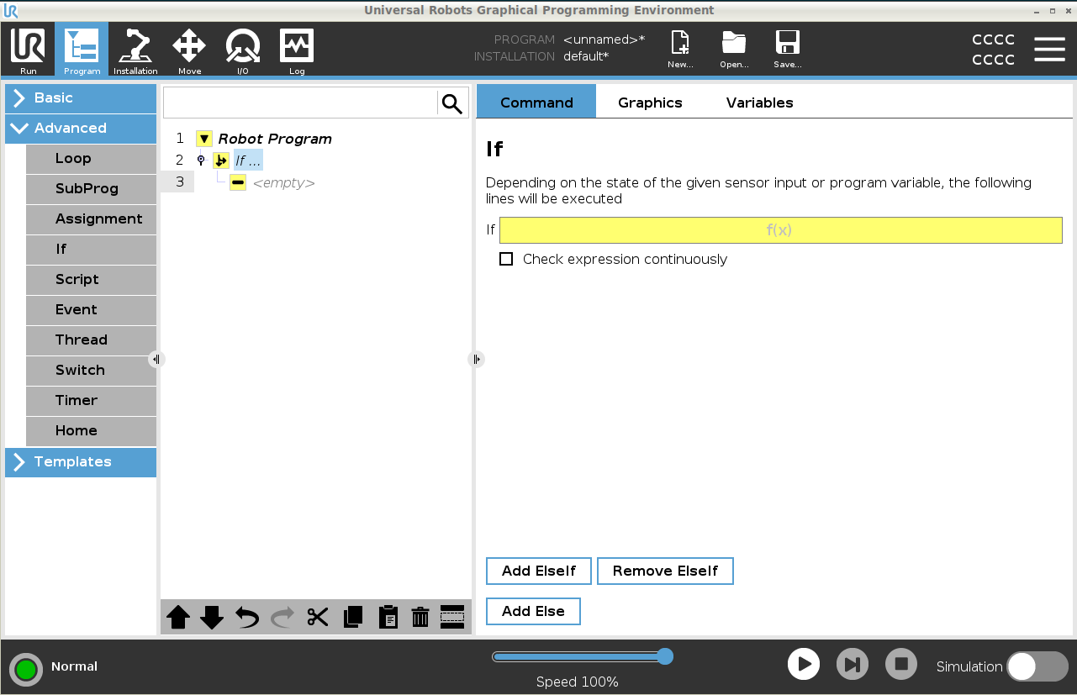Click the Add ElseIf button
This screenshot has width=1077, height=695.
[539, 571]
